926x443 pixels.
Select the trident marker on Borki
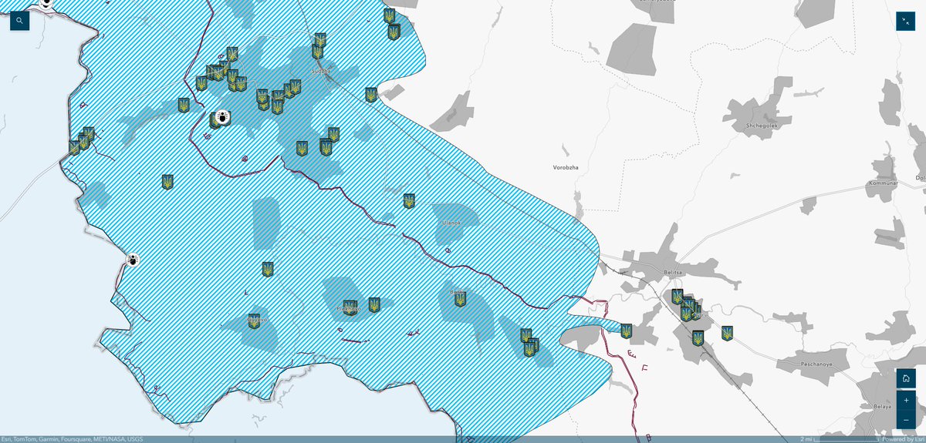click(x=461, y=299)
